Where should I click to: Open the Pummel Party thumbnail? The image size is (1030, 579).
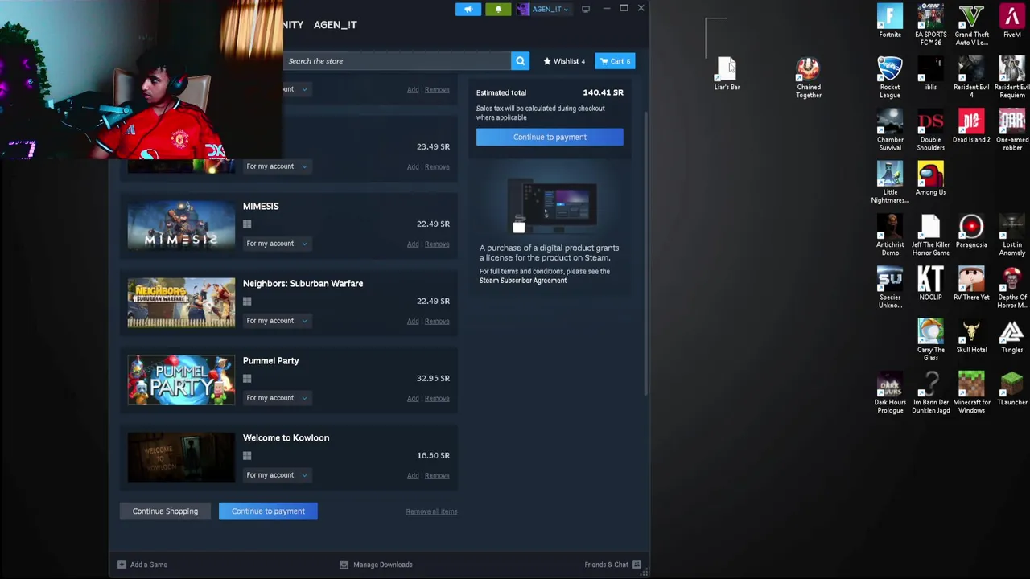pyautogui.click(x=181, y=380)
